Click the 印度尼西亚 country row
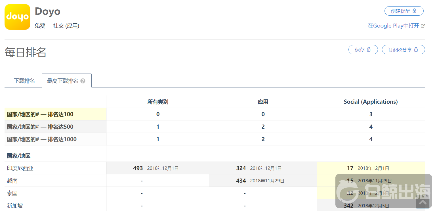The width and height of the screenshot is (435, 211). pos(20,168)
